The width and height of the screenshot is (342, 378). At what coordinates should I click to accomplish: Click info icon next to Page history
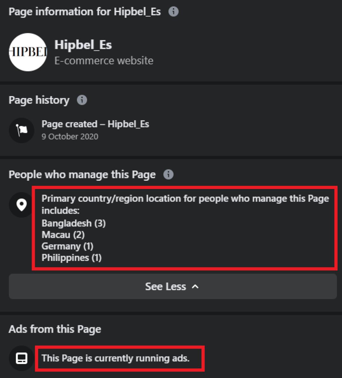[x=82, y=100]
